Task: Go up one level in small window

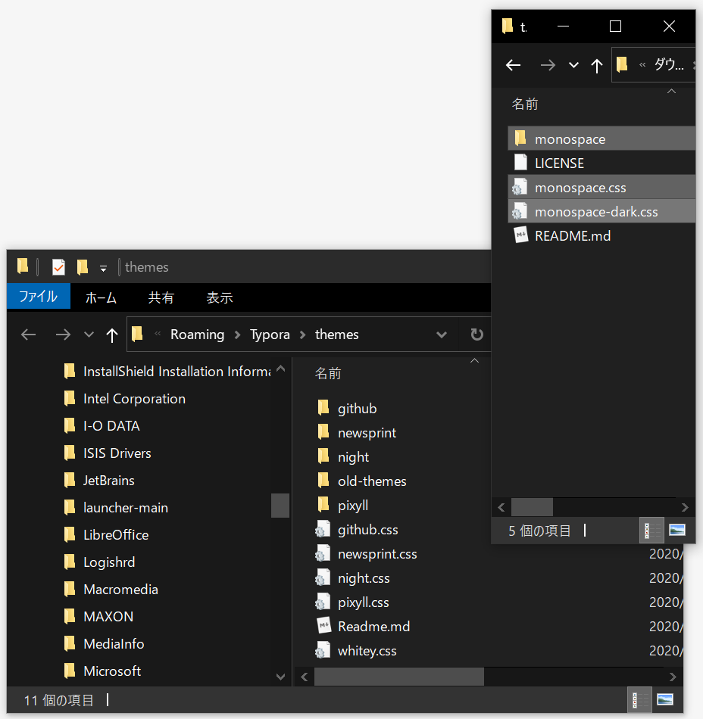Action: point(596,66)
